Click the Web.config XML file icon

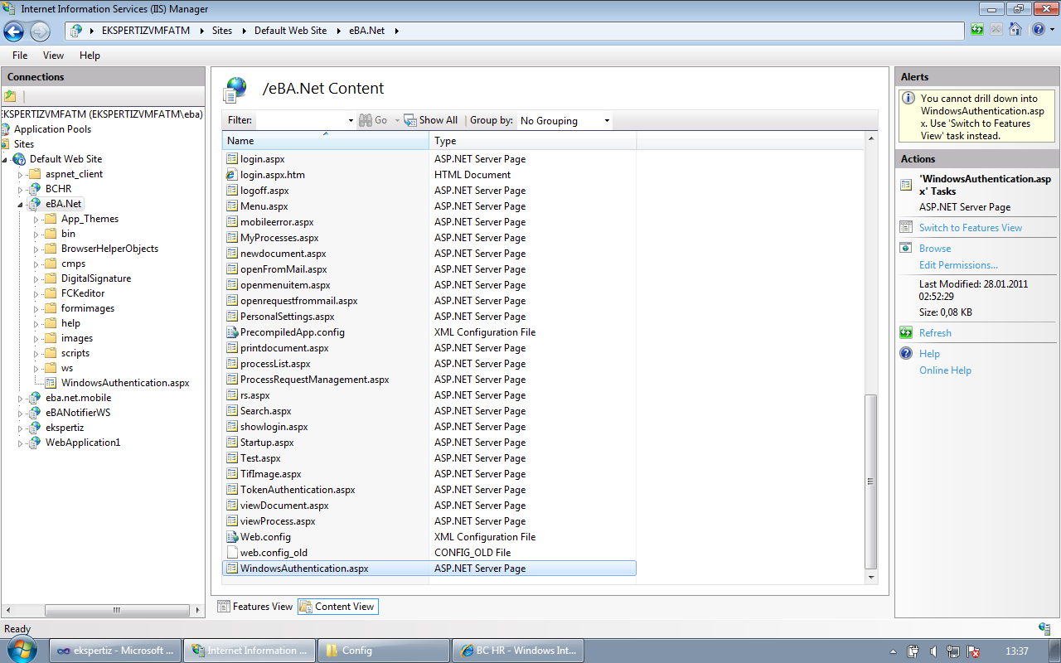click(x=232, y=537)
